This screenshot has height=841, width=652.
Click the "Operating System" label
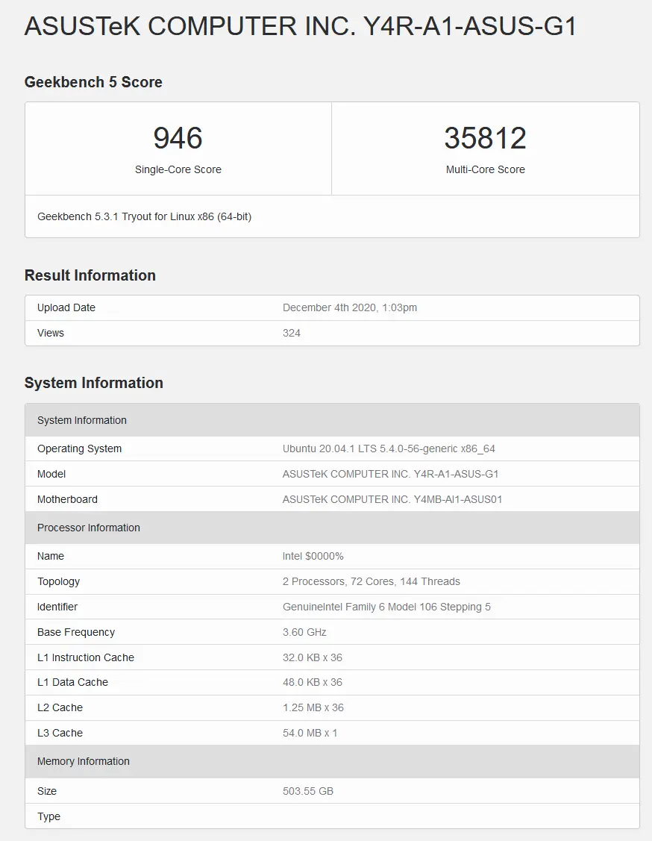coord(79,449)
